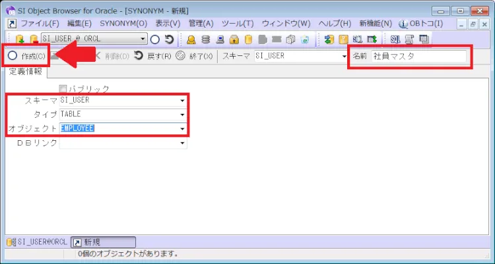Click the printer-like SQL catalog icon
Image resolution: width=495 pixels, height=264 pixels.
[409, 40]
